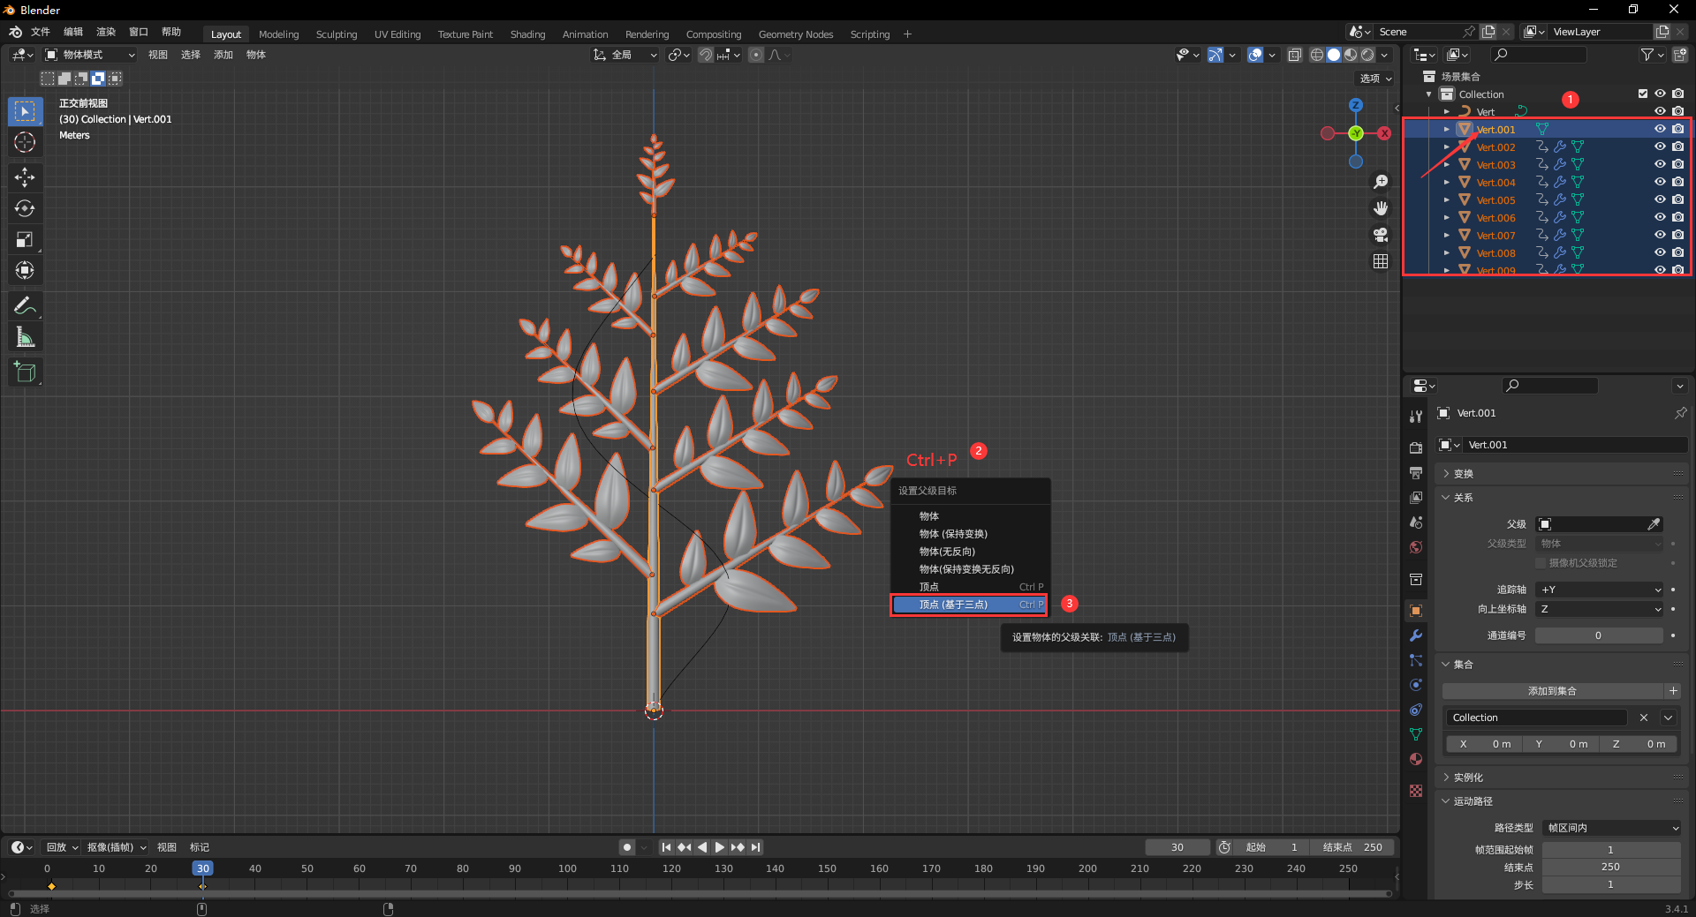This screenshot has height=917, width=1696.
Task: Expand the Transform (变换) panel
Action: pyautogui.click(x=1464, y=474)
